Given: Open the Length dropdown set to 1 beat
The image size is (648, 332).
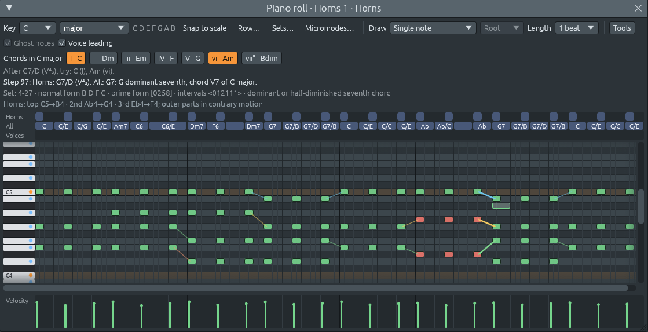Looking at the screenshot, I should tap(577, 28).
